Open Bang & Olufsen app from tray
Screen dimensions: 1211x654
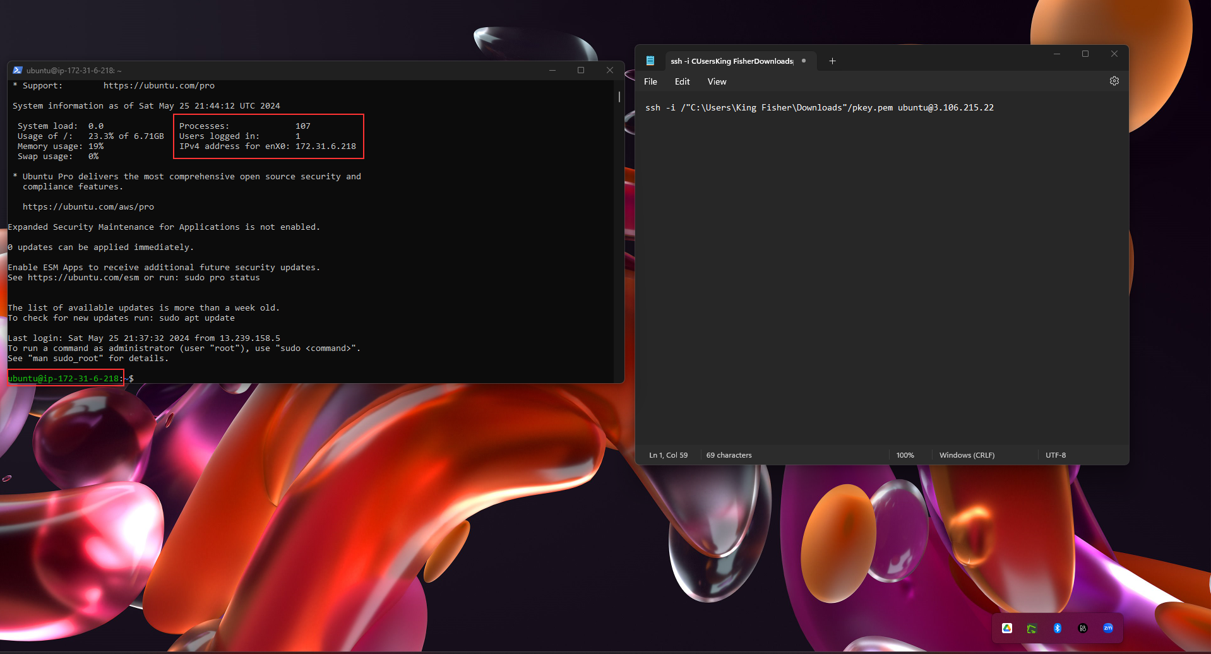(1083, 627)
